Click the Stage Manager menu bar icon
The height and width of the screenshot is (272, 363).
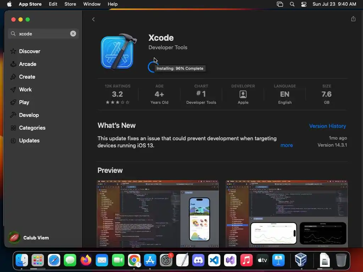[280, 4]
